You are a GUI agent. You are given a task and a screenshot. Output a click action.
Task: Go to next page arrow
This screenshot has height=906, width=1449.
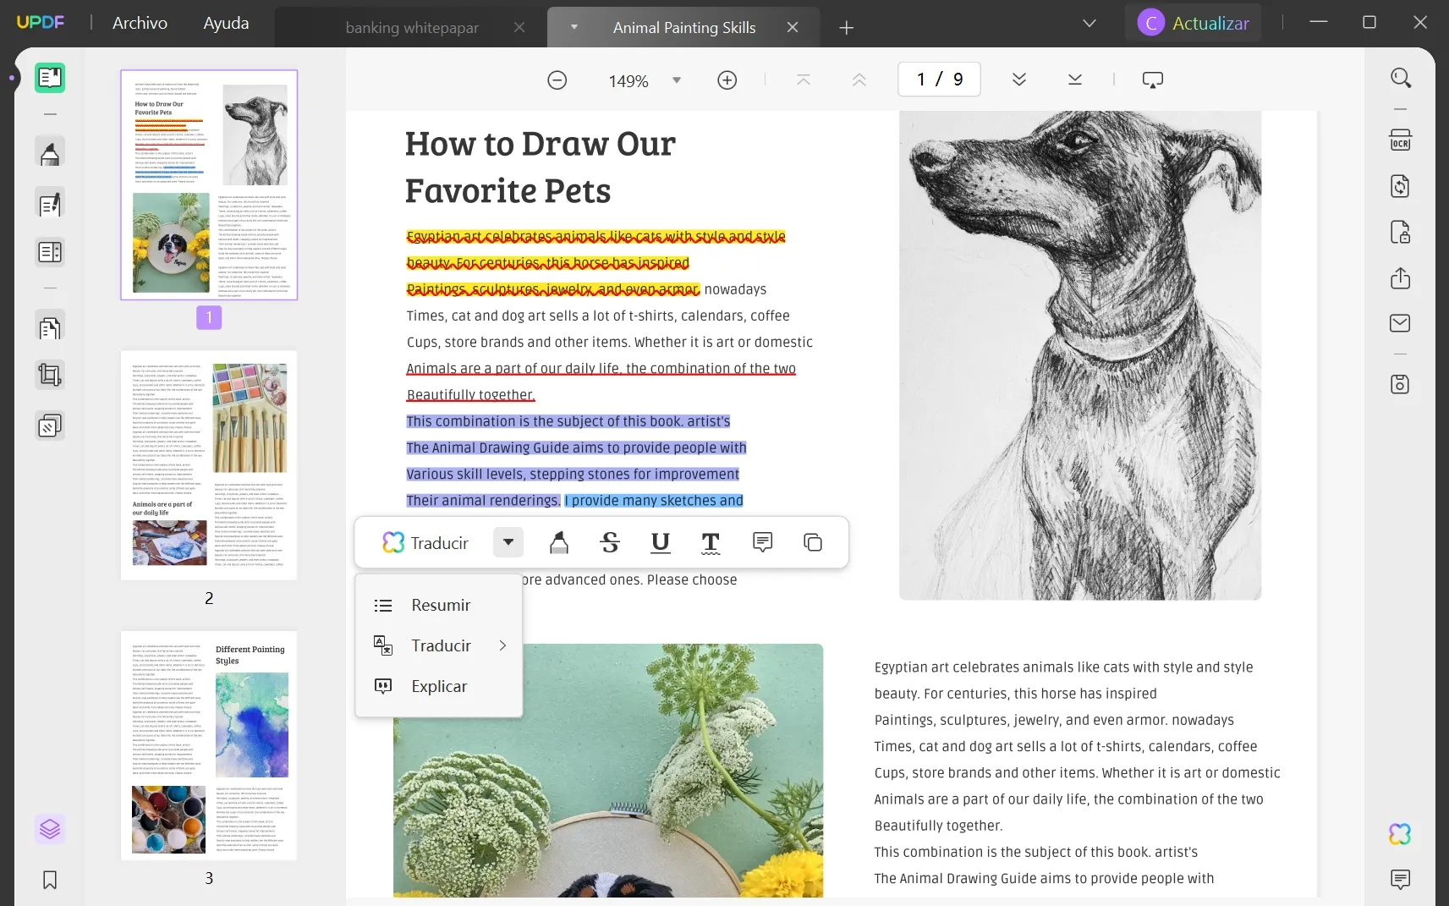click(x=1019, y=80)
